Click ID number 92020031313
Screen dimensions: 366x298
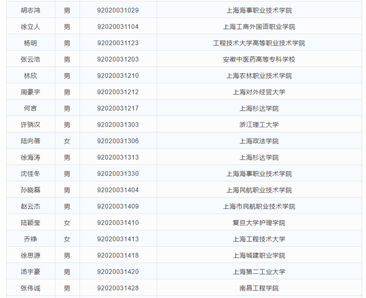tap(118, 158)
